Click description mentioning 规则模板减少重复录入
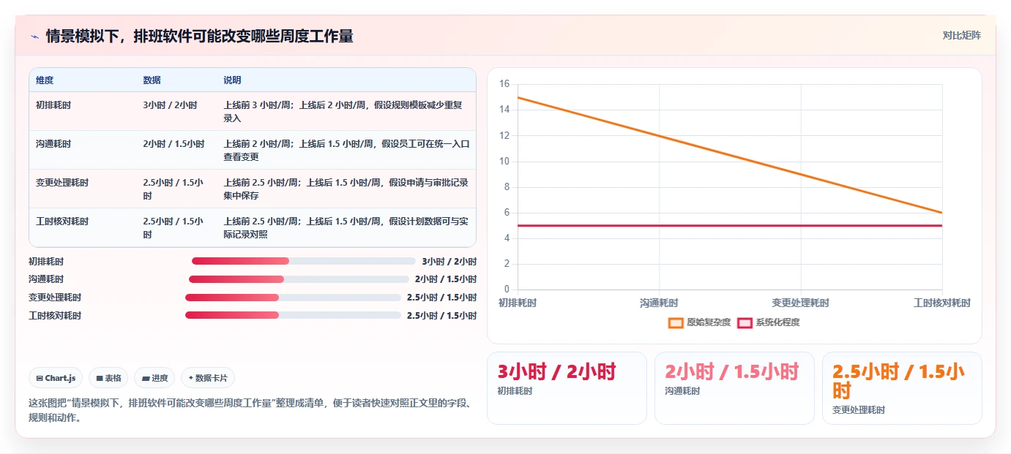Image resolution: width=1011 pixels, height=454 pixels. [x=343, y=111]
